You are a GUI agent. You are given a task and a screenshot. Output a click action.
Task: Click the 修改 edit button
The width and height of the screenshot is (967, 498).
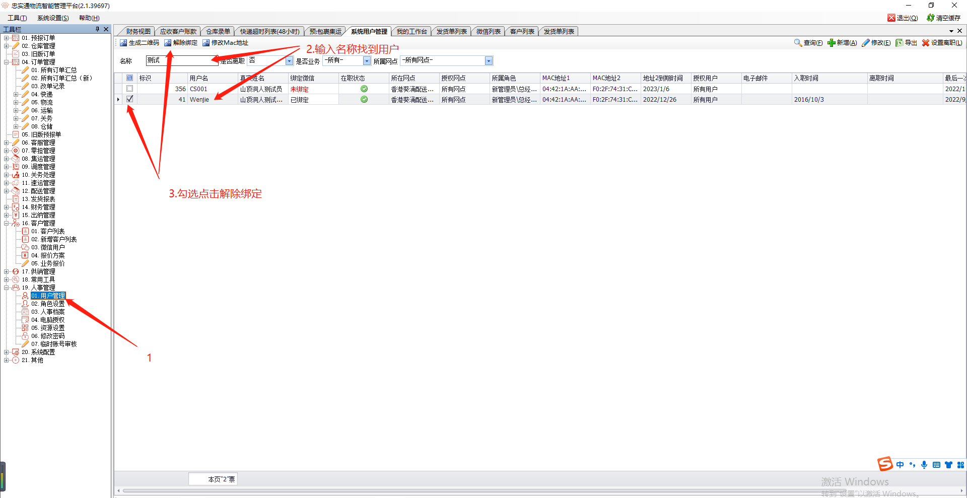[876, 43]
